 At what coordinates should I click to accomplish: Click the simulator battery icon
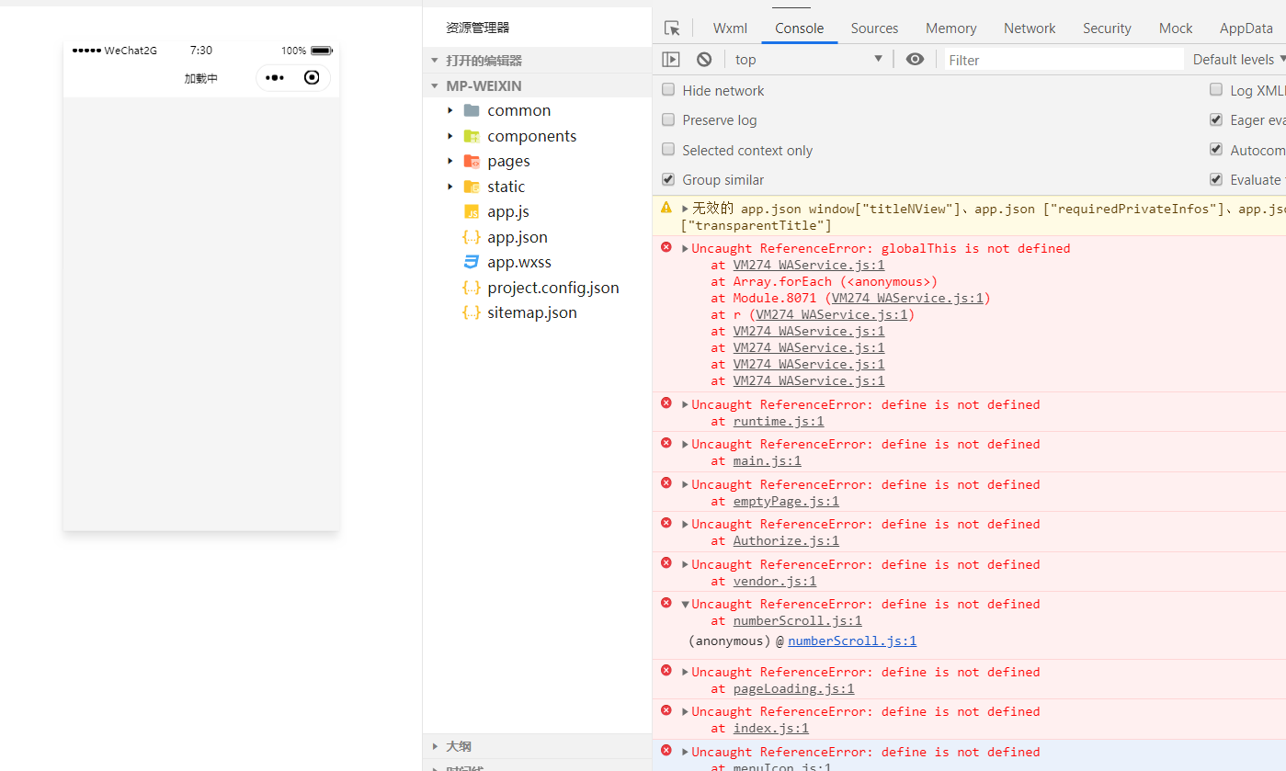pyautogui.click(x=322, y=51)
